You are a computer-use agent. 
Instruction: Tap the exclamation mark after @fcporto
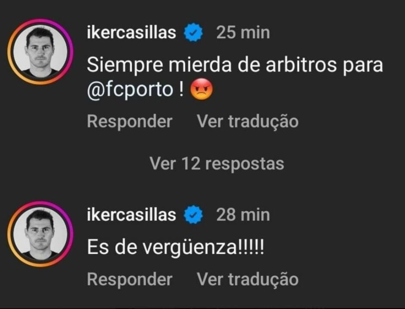(x=181, y=89)
